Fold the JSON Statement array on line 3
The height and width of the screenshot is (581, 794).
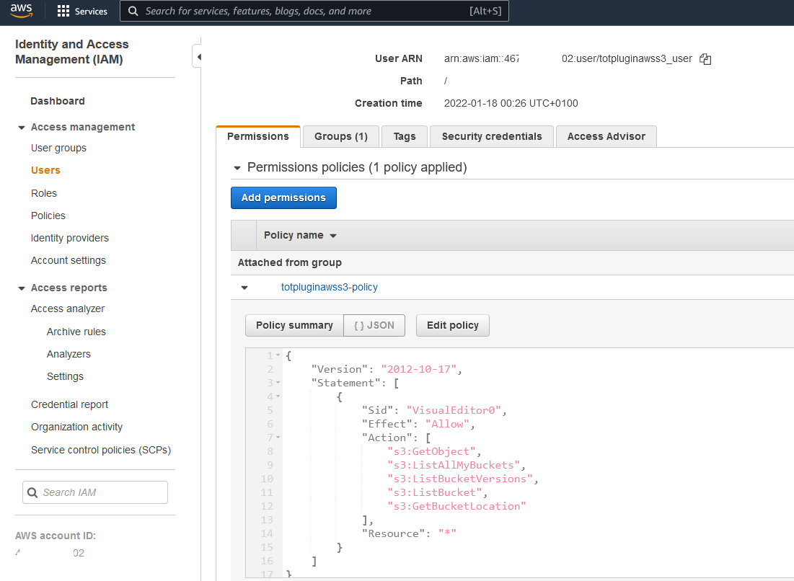pos(278,383)
